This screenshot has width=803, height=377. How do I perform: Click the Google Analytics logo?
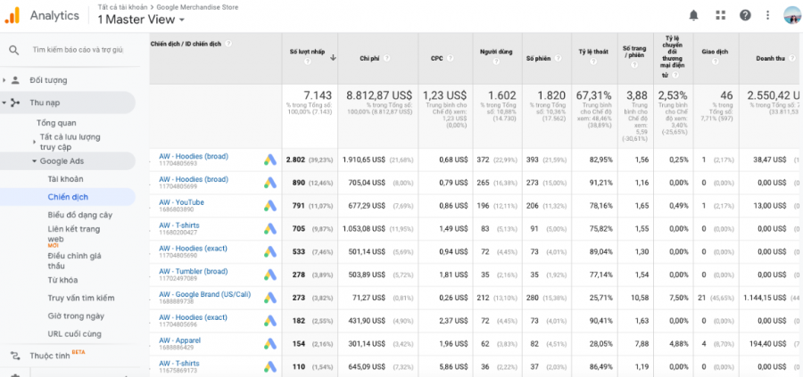(x=12, y=15)
